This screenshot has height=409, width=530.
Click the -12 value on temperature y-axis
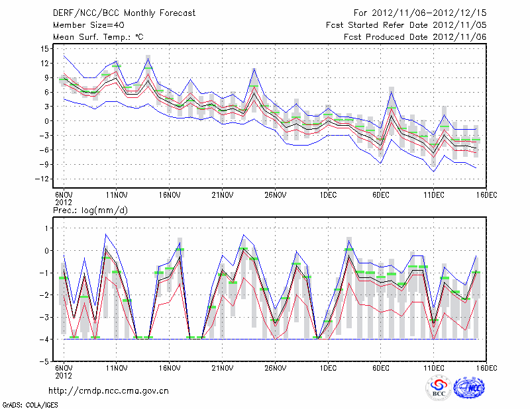(x=42, y=179)
